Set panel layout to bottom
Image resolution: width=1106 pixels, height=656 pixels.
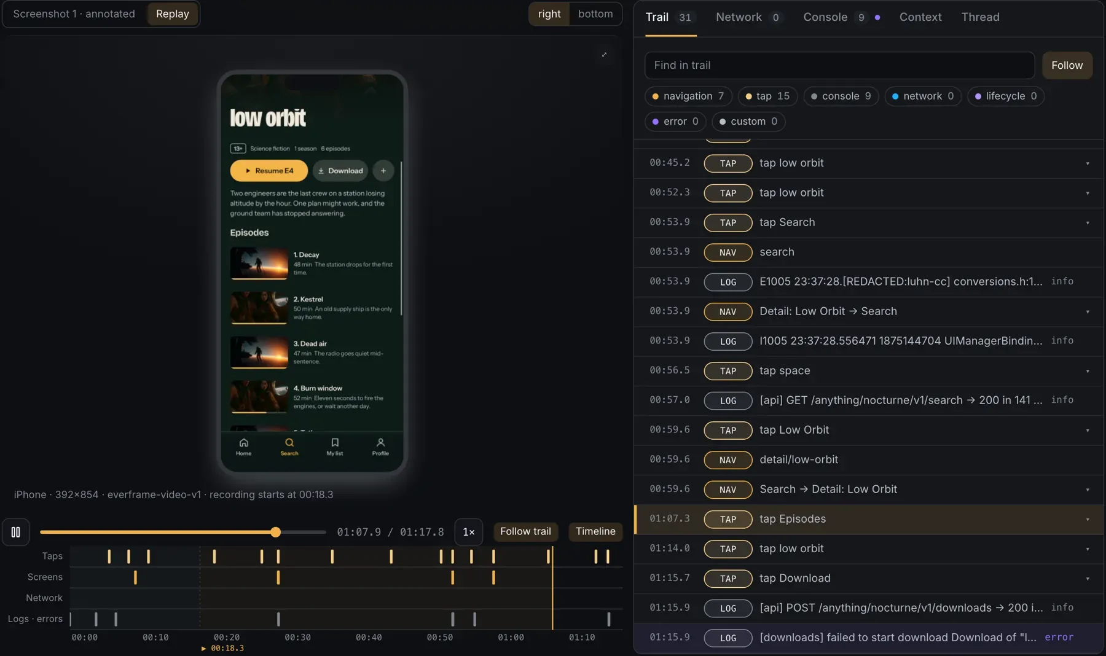pos(595,14)
